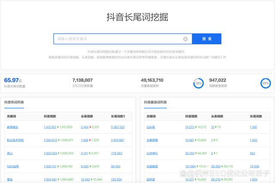Viewport: 275px width, 183px height.
Task: Open long-tail count 72,636
Action: (x=254, y=166)
